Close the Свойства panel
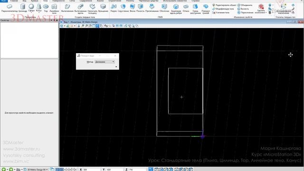The image size is (304, 171). point(57,20)
